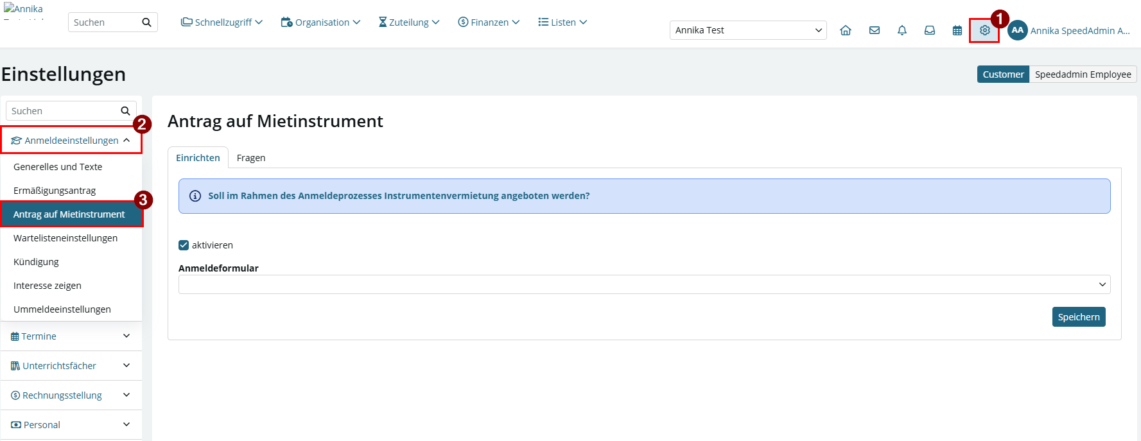The image size is (1141, 441).
Task: Open Ummeldeeinstellungen
Action: click(71, 309)
